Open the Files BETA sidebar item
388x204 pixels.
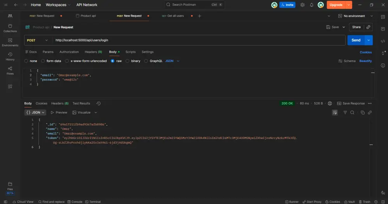[10, 189]
